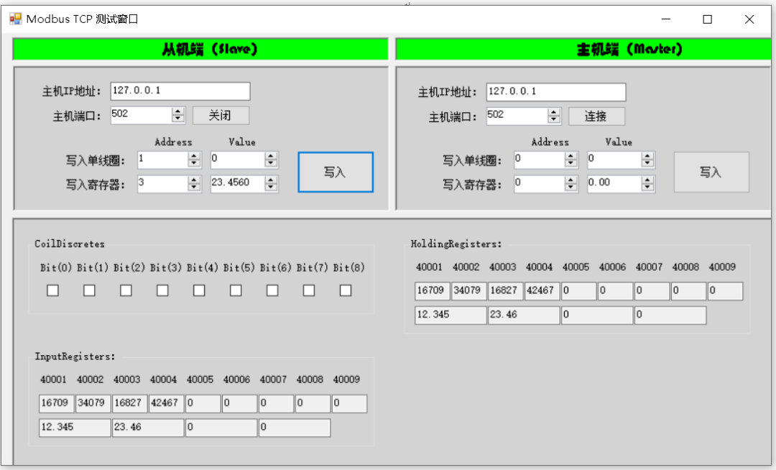Check the Bit(0) coil checkbox

click(x=52, y=290)
